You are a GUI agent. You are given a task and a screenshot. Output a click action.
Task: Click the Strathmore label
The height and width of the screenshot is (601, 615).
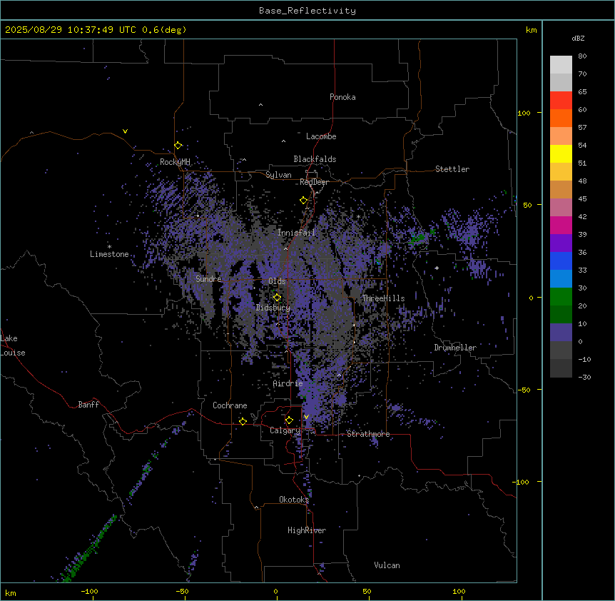click(368, 434)
